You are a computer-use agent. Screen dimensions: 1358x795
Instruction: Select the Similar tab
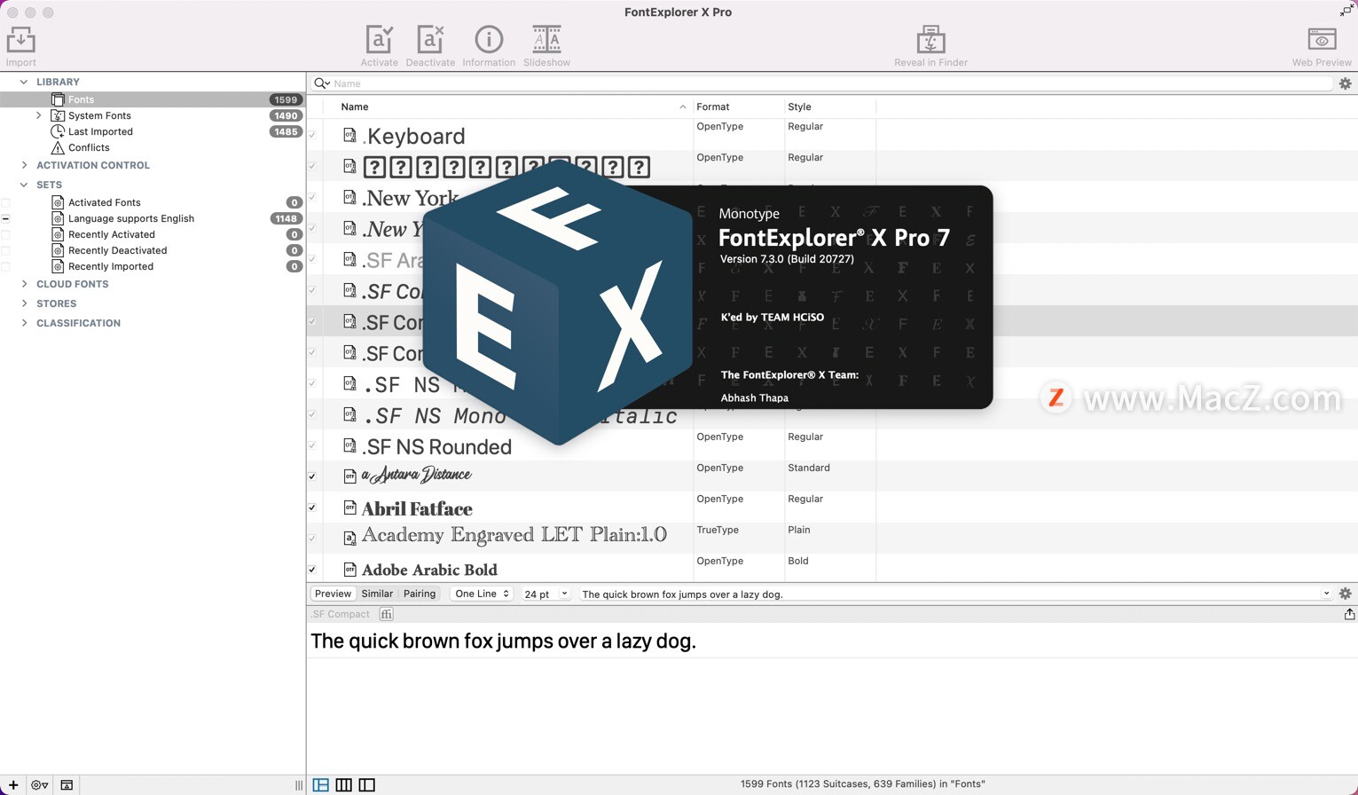click(x=377, y=594)
